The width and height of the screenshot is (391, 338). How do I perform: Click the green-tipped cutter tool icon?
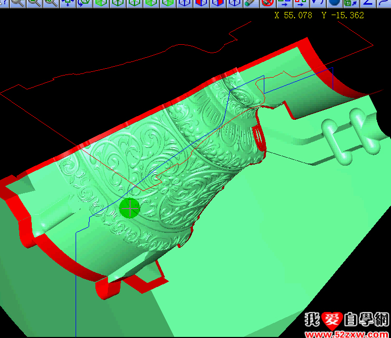coord(251,3)
